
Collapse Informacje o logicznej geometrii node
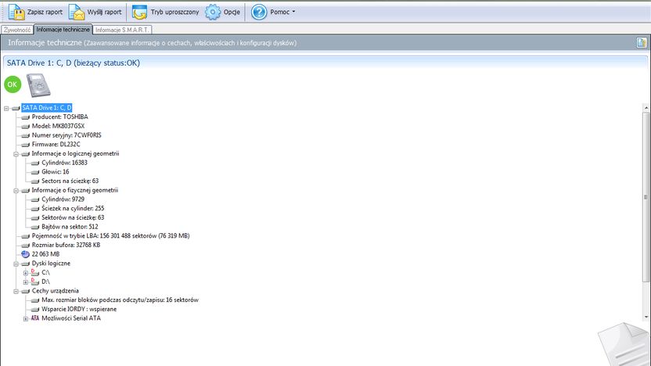pos(16,154)
